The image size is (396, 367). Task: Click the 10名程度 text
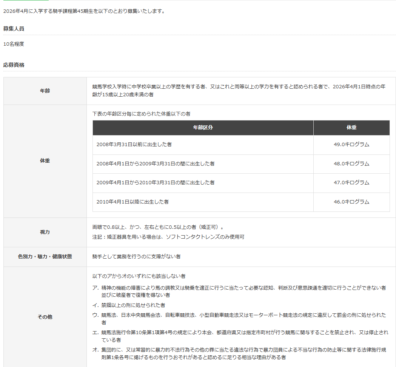coord(14,44)
